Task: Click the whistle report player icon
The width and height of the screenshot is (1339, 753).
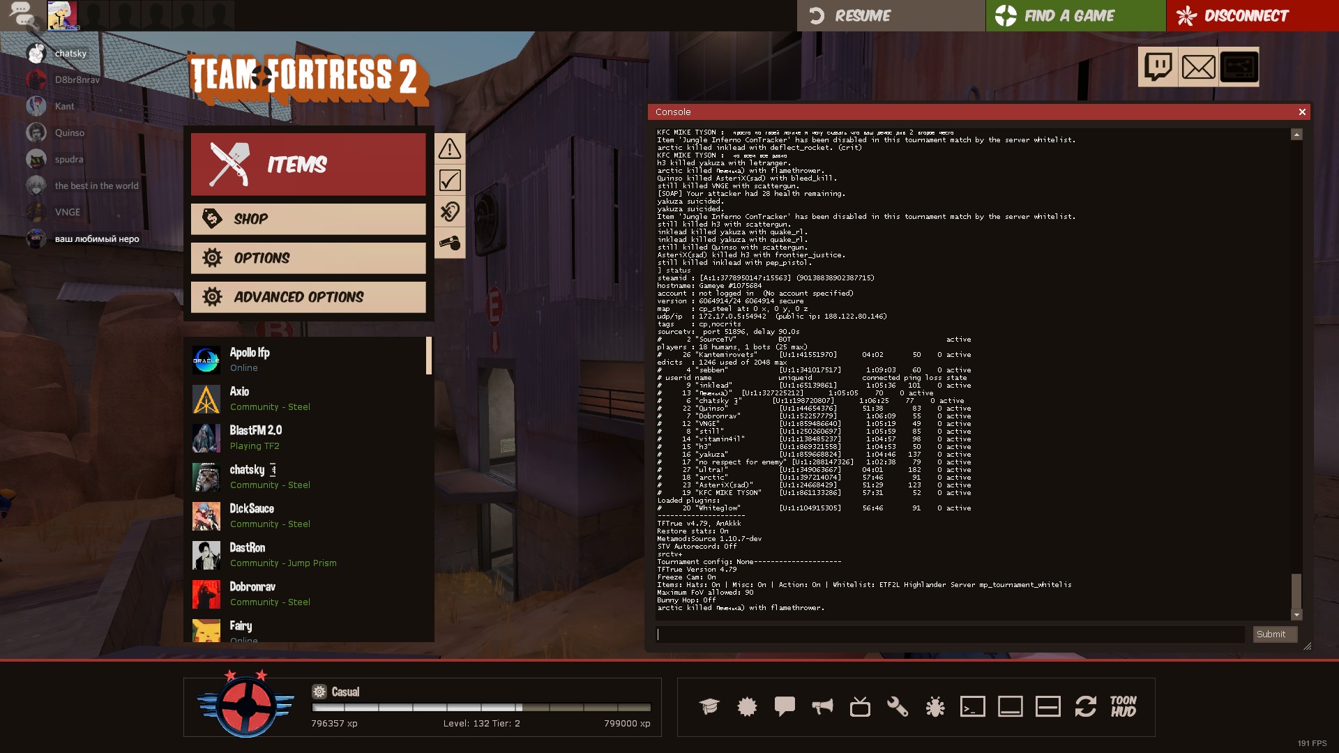Action: (x=450, y=243)
